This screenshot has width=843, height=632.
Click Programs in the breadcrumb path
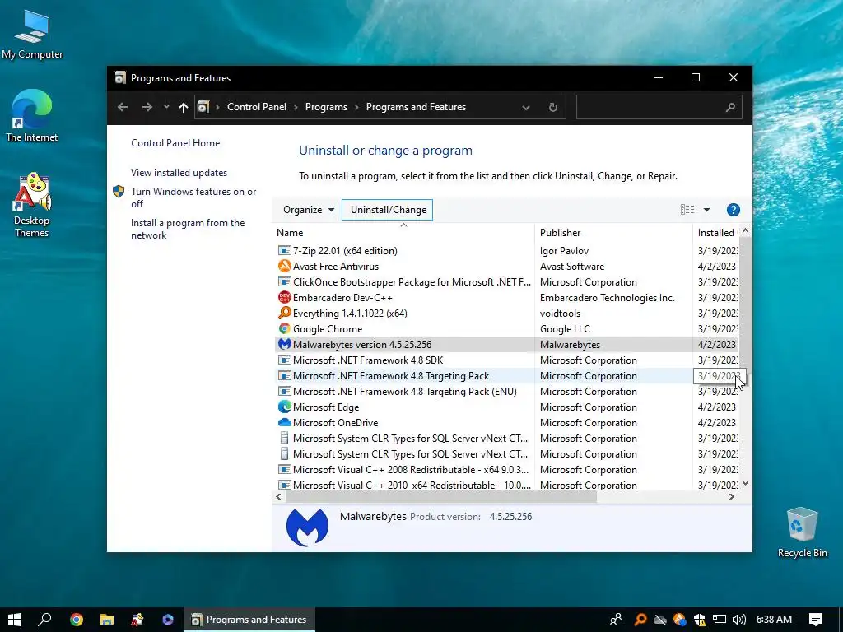[x=326, y=107]
